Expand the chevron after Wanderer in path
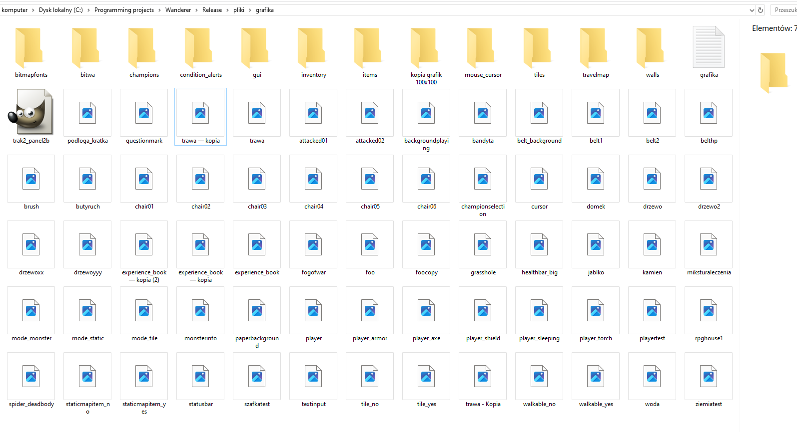 [196, 10]
